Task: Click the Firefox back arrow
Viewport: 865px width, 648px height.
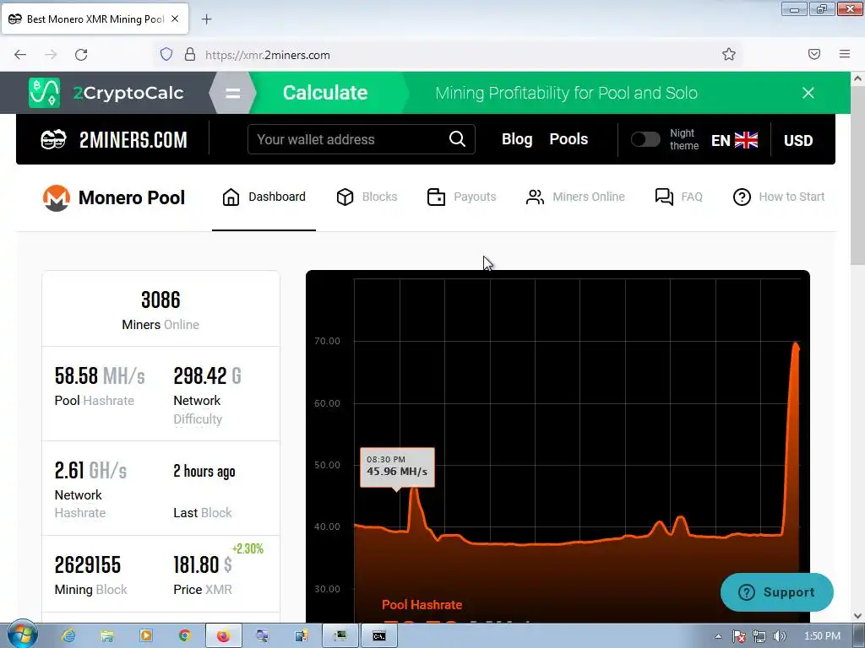Action: click(x=20, y=55)
